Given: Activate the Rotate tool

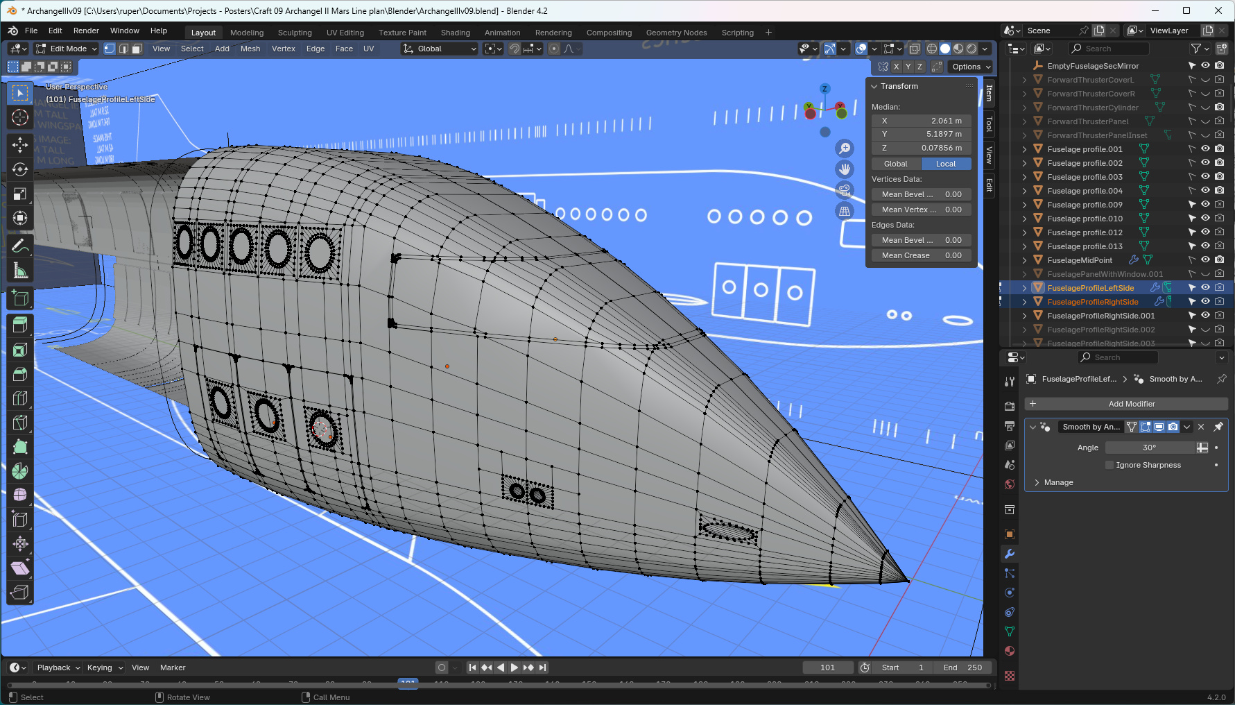Looking at the screenshot, I should (20, 169).
